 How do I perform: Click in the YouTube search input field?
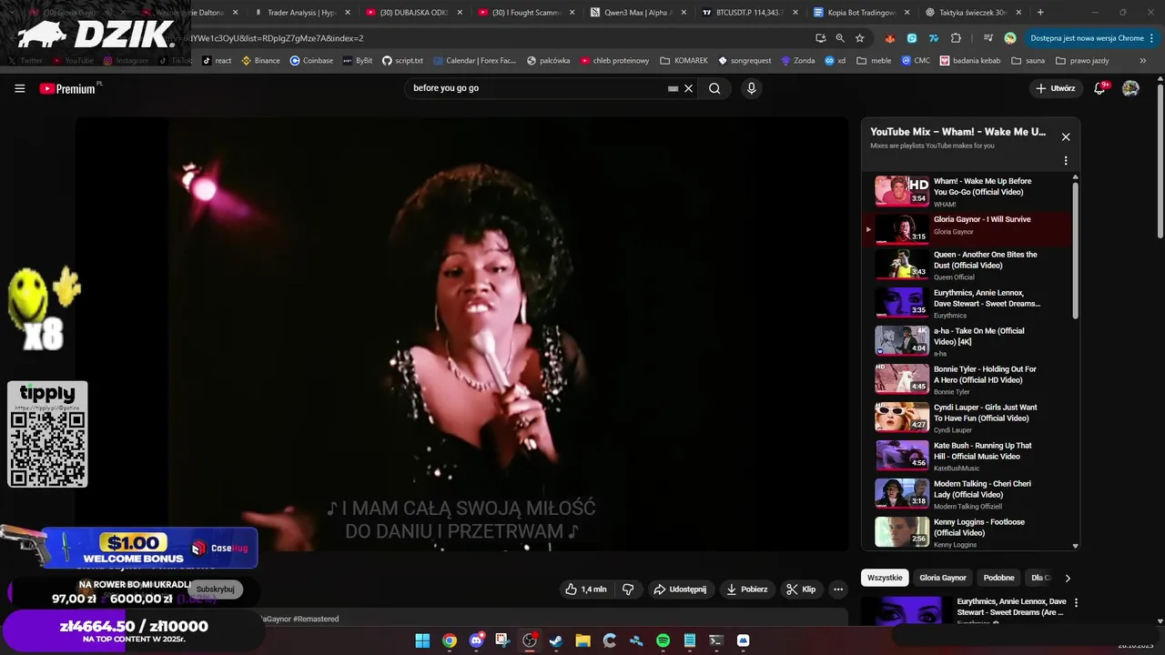pos(537,88)
